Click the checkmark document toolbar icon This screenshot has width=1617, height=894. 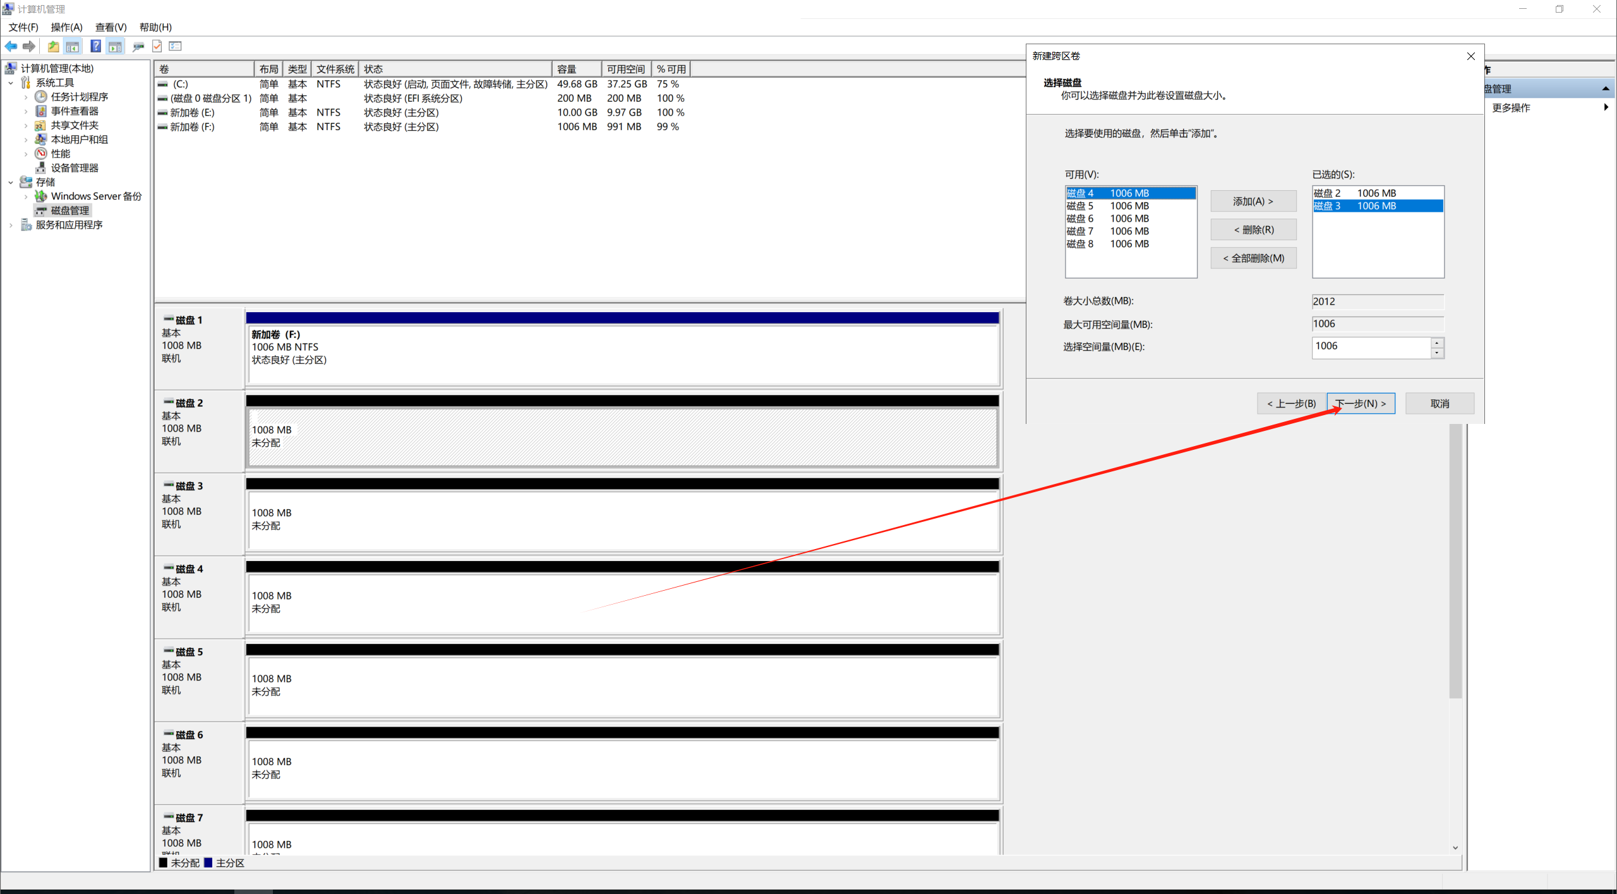pyautogui.click(x=157, y=46)
